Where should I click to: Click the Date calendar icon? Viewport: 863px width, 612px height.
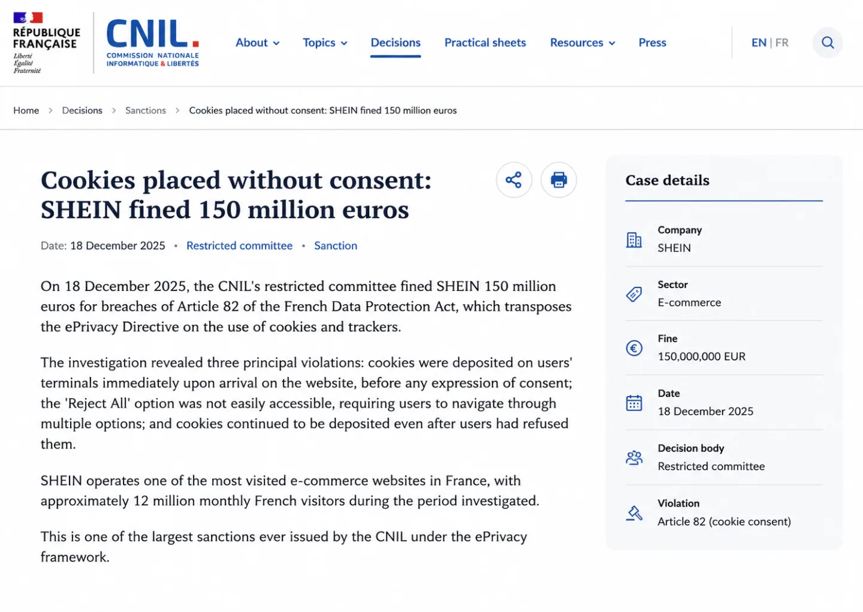634,403
